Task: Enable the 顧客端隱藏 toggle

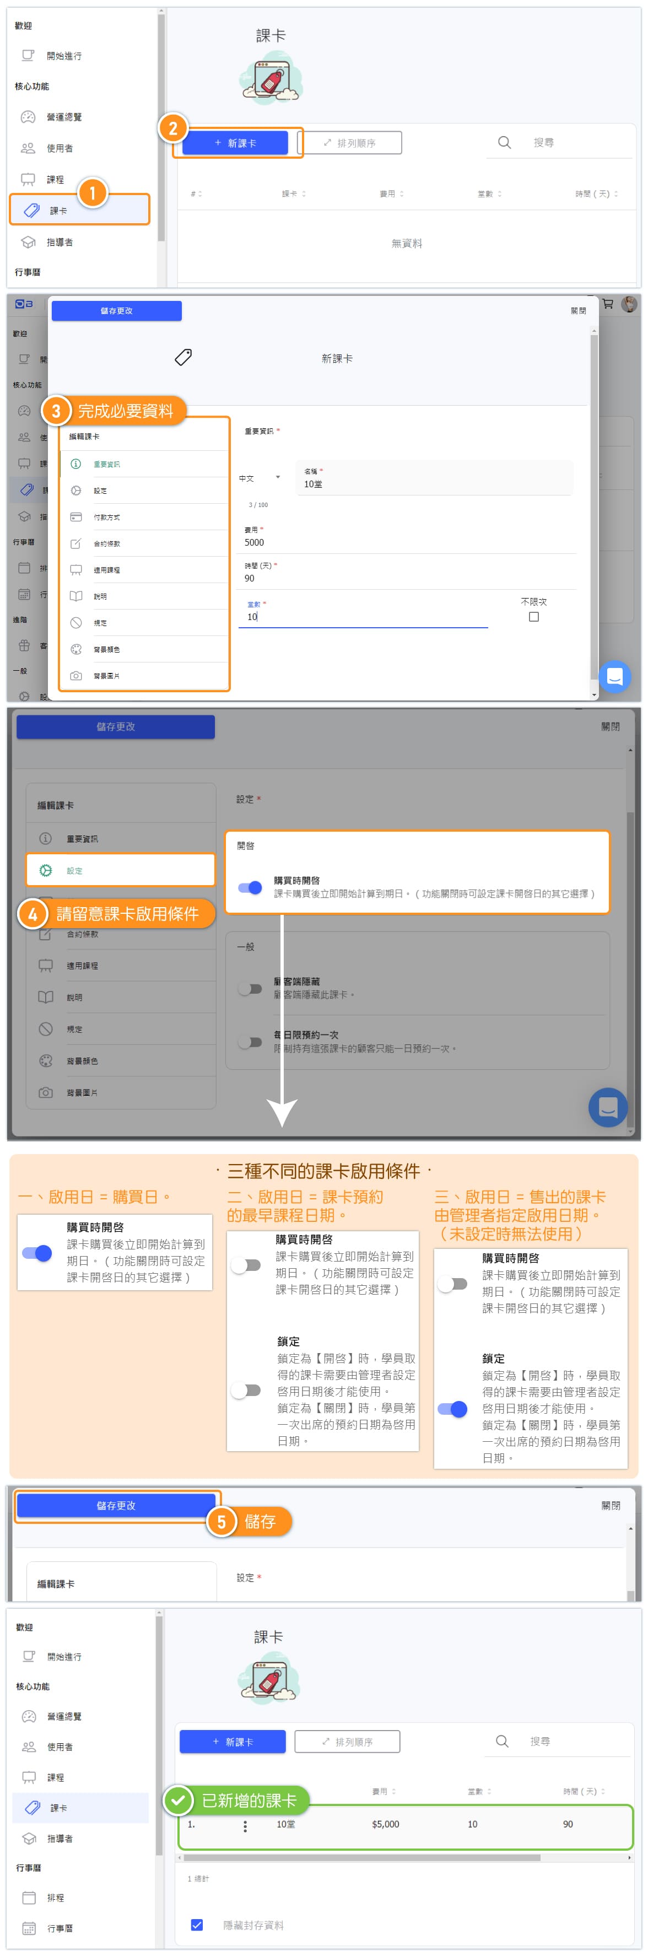Action: 250,988
